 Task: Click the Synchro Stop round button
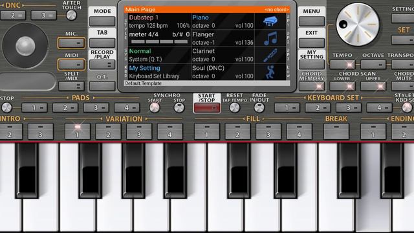179,108
